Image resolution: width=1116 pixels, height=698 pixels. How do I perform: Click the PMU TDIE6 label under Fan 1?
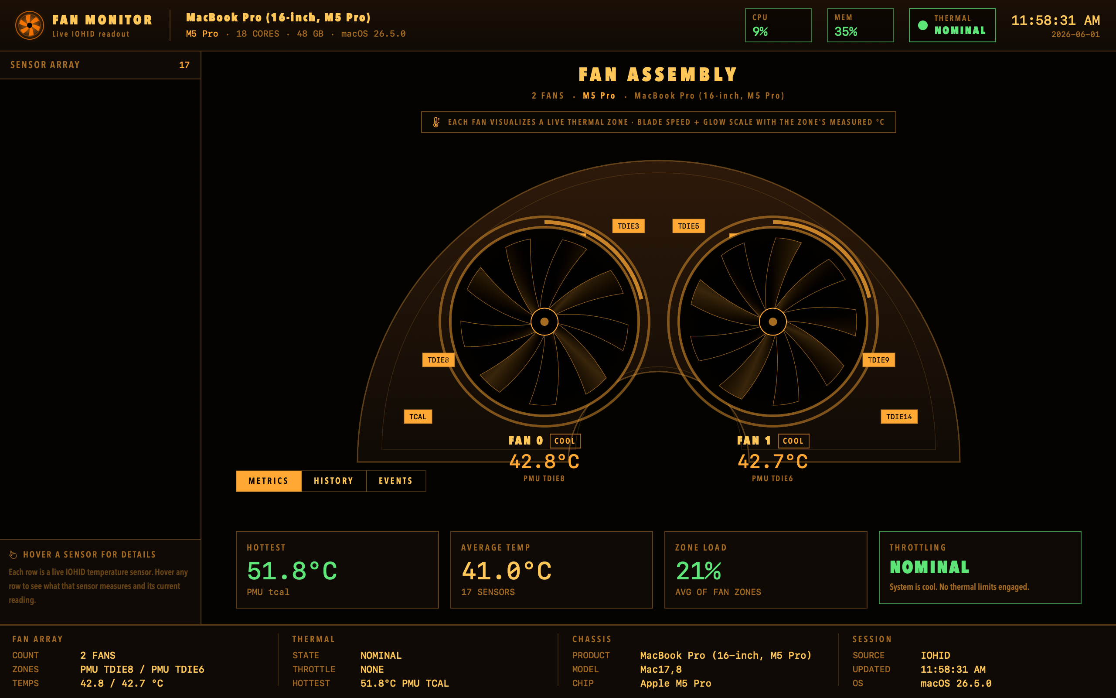[772, 479]
